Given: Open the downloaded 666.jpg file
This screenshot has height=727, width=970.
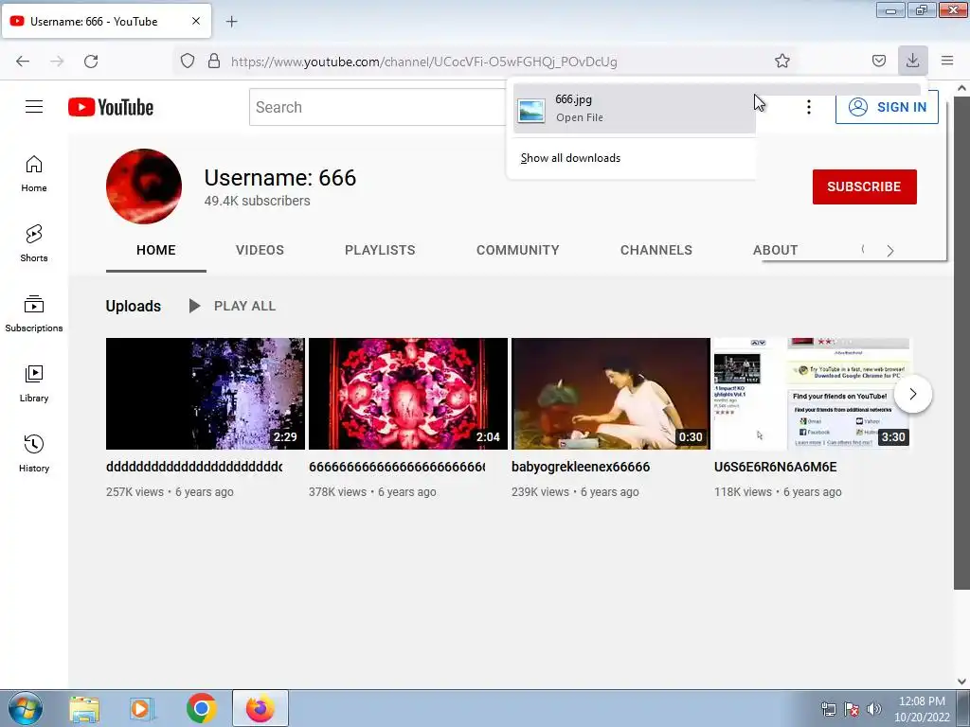Looking at the screenshot, I should pyautogui.click(x=634, y=108).
